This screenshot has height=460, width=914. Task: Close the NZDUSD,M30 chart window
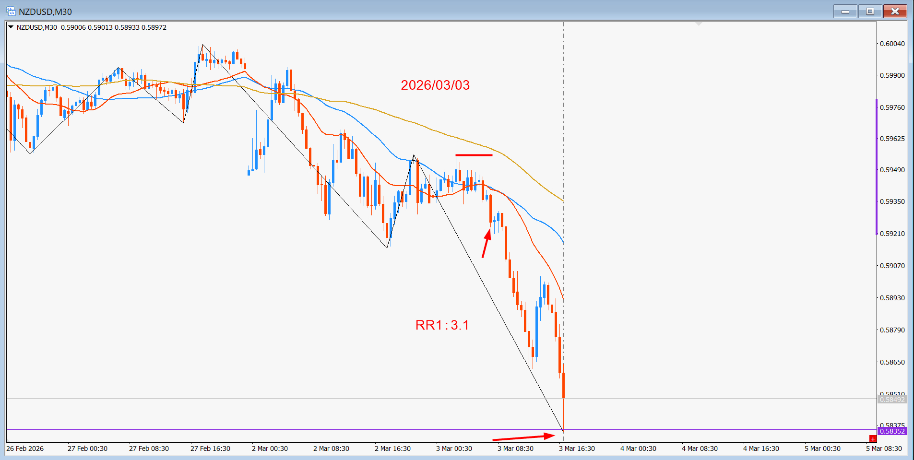895,11
